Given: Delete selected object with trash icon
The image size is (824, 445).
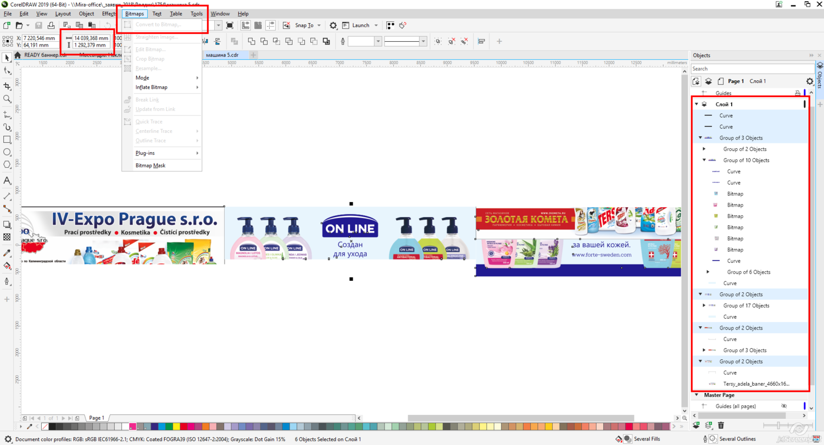Looking at the screenshot, I should (x=721, y=425).
